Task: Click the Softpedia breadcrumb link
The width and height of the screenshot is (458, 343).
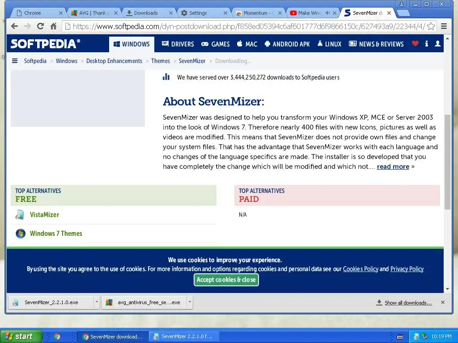Action: (x=35, y=61)
